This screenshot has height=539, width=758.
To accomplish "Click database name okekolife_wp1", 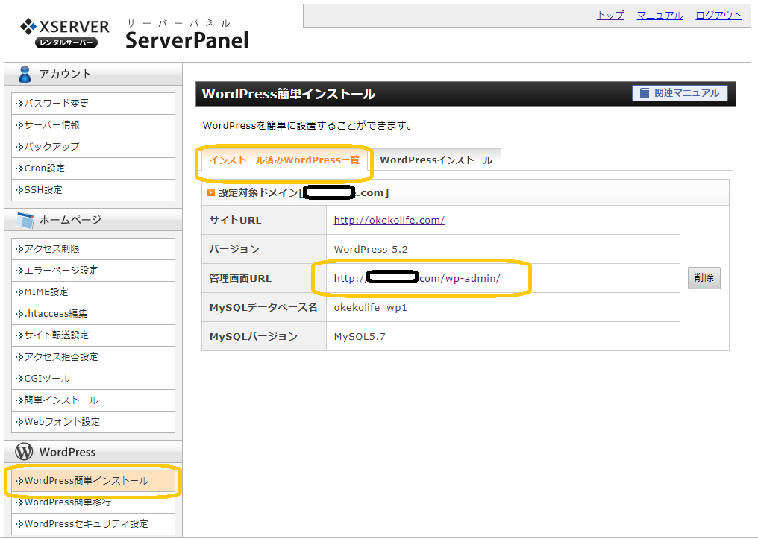I will (370, 307).
